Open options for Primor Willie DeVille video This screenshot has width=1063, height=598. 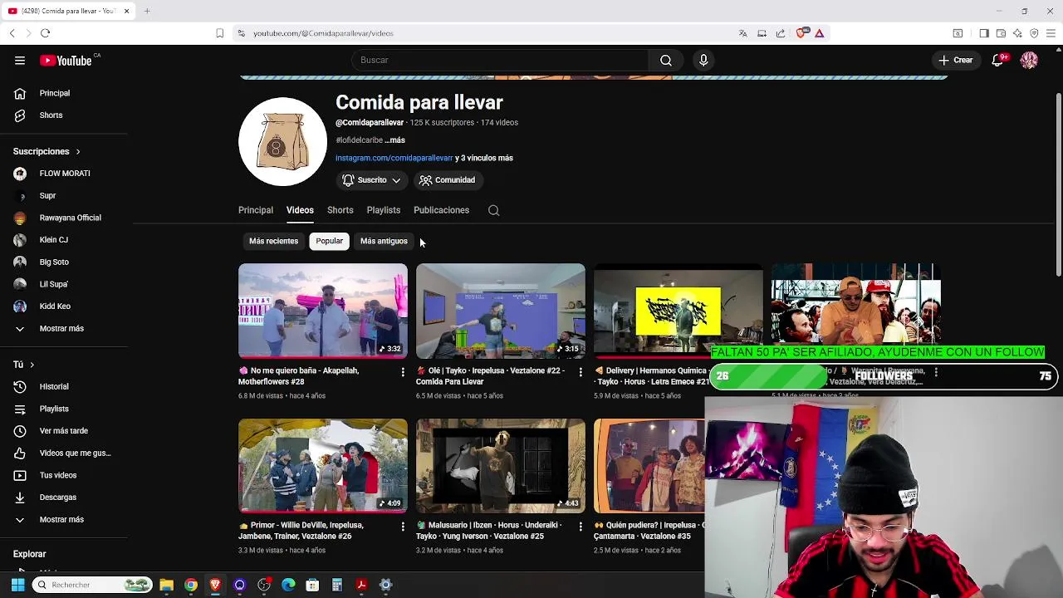[403, 527]
